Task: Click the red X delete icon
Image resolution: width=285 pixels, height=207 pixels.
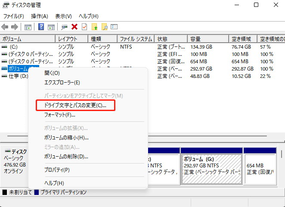Action: 74,27
